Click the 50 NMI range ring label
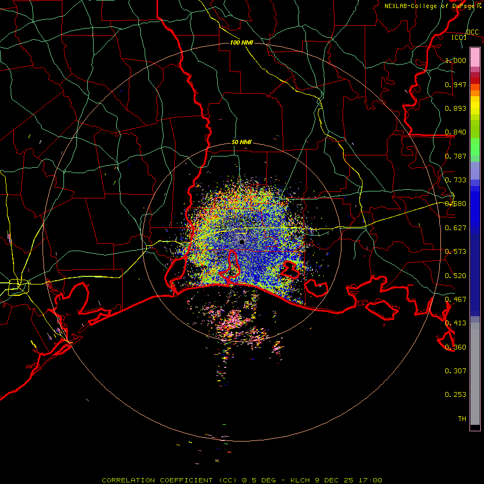484x484 pixels. click(x=241, y=143)
